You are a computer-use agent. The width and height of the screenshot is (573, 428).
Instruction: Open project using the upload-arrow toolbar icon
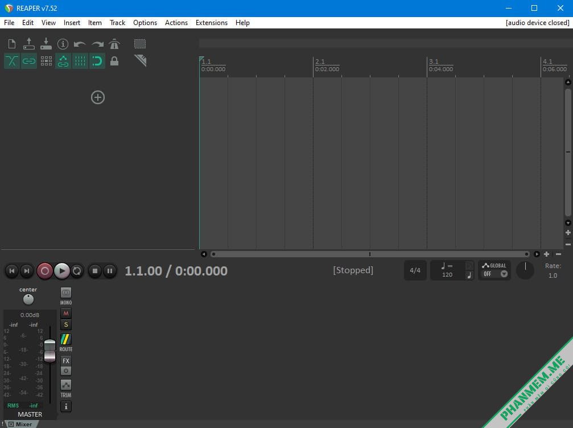(29, 44)
